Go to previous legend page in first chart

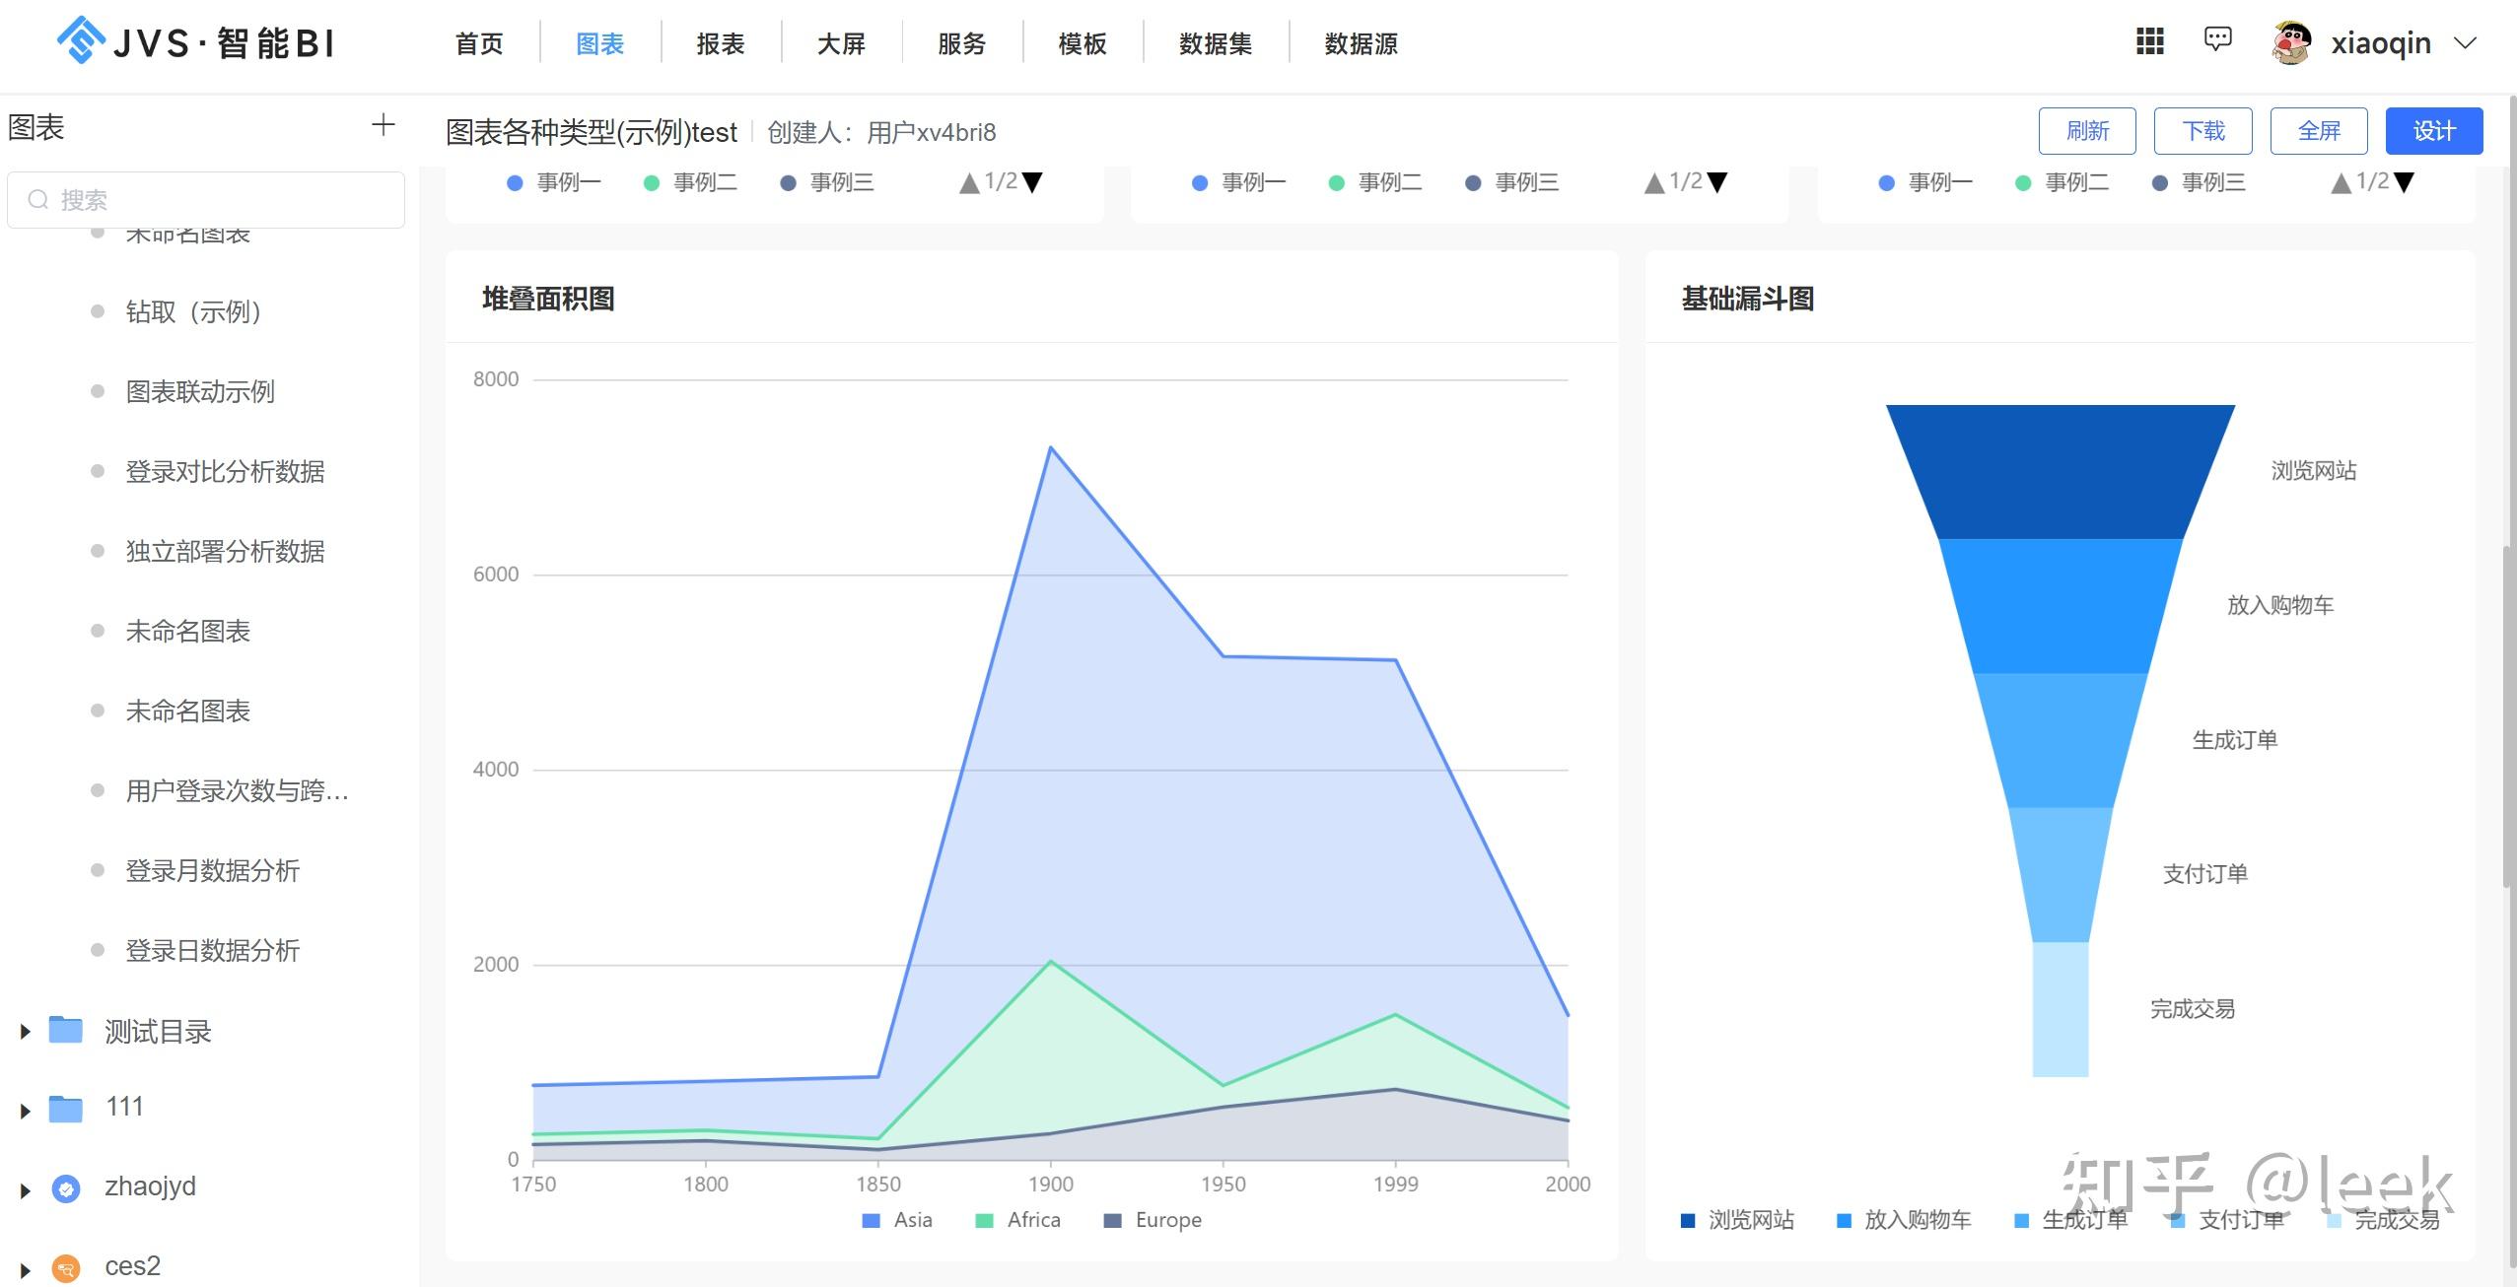(969, 182)
